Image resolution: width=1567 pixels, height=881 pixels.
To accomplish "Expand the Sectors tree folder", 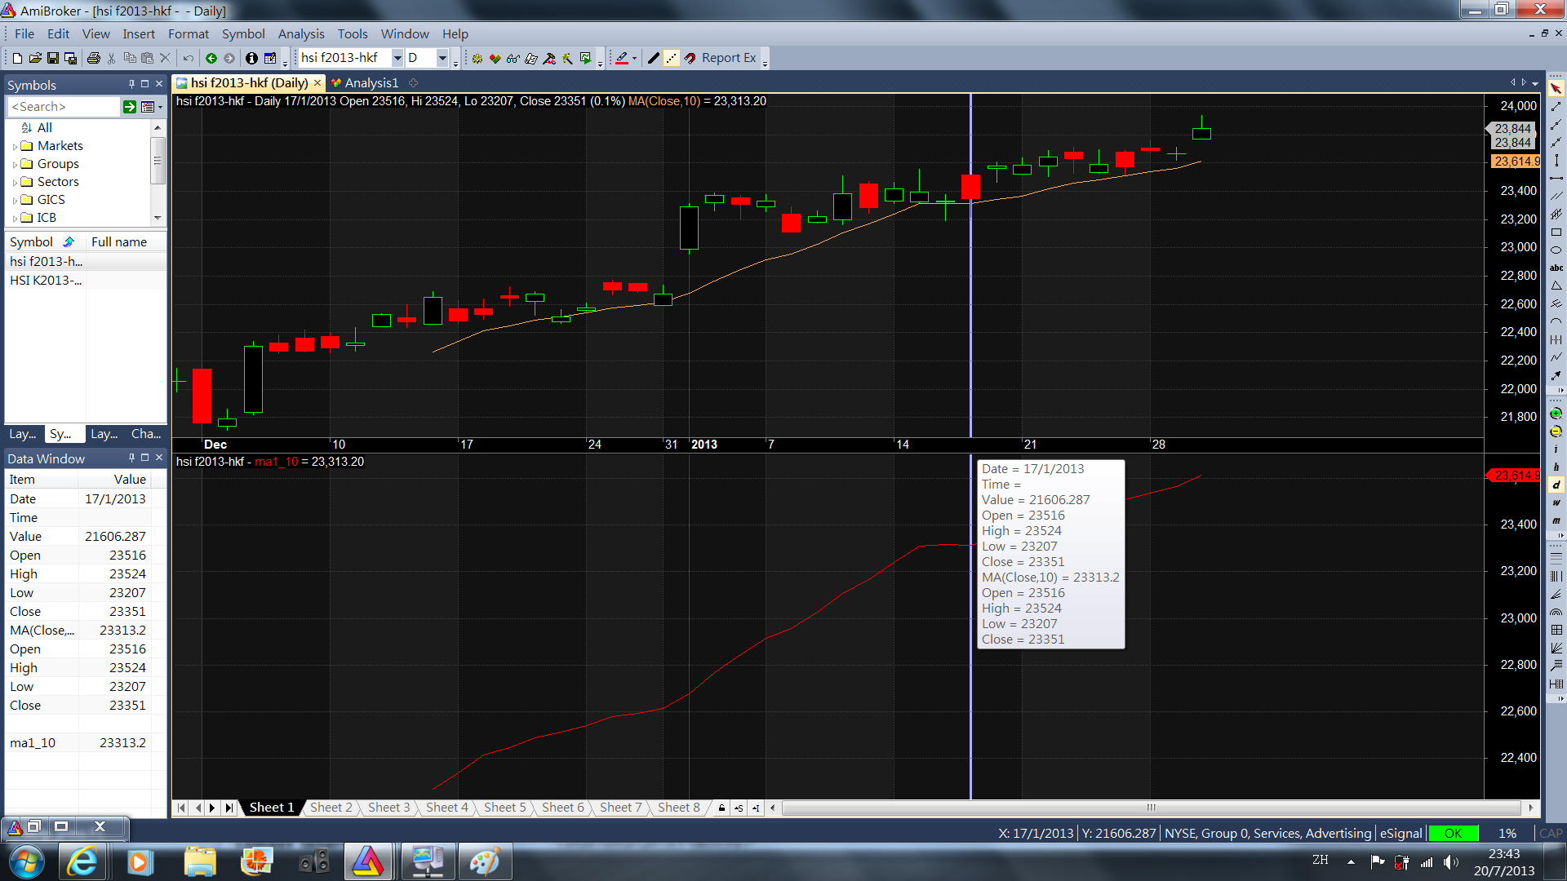I will (x=15, y=183).
